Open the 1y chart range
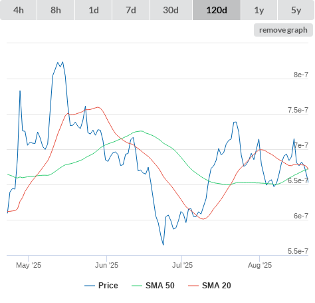The image size is (315, 303). pos(259,10)
